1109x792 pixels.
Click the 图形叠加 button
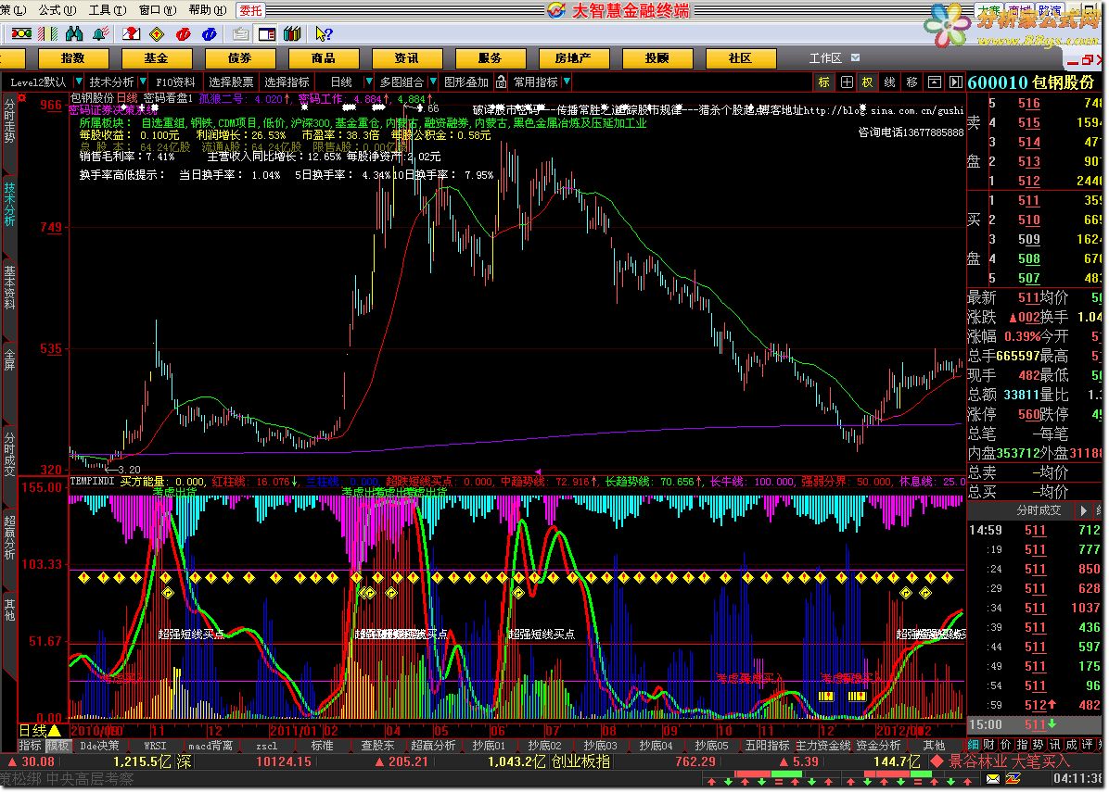466,82
